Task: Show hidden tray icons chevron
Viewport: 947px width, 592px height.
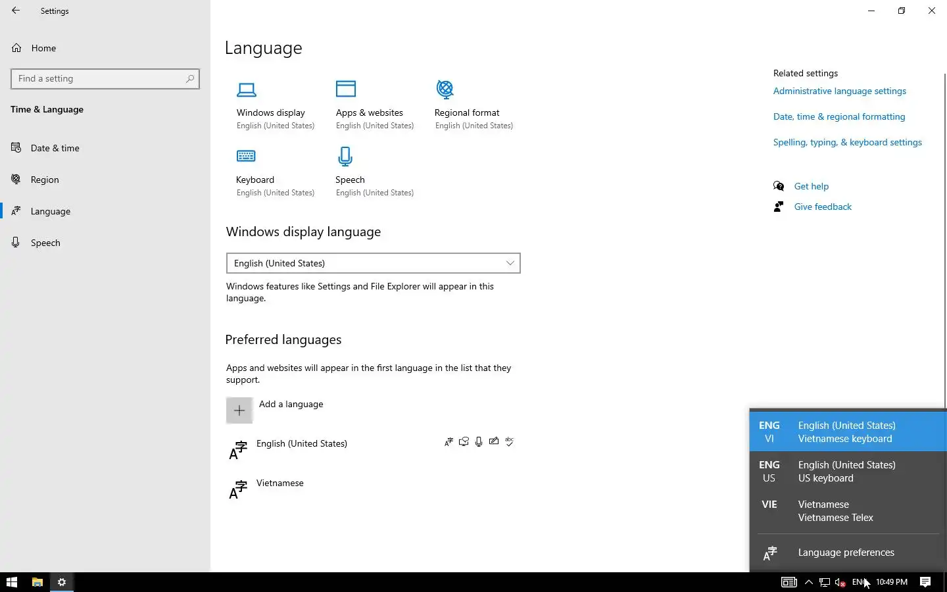Action: coord(809,582)
